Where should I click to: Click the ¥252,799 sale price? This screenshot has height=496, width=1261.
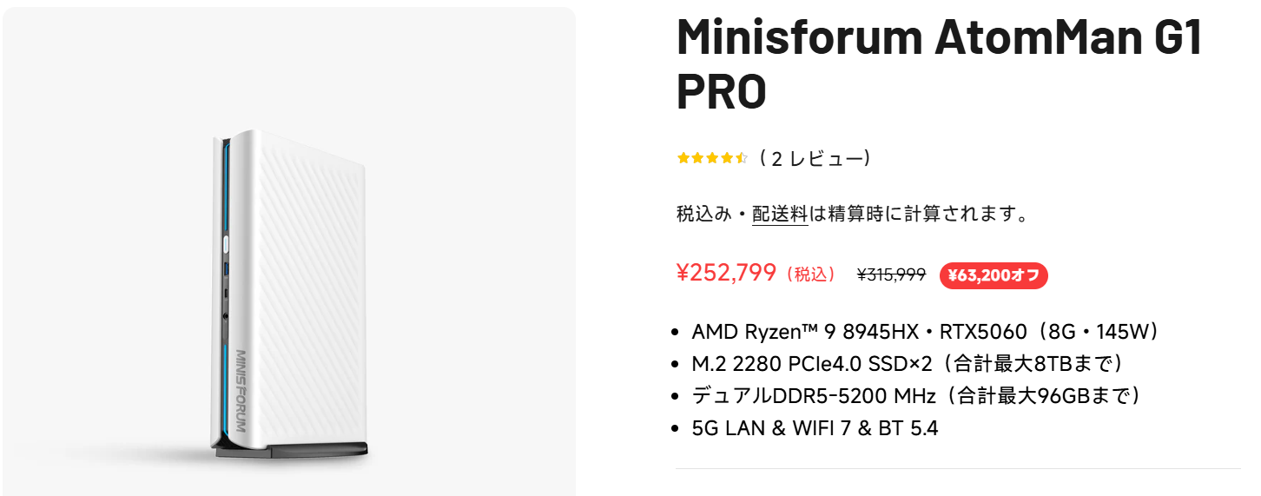point(726,273)
